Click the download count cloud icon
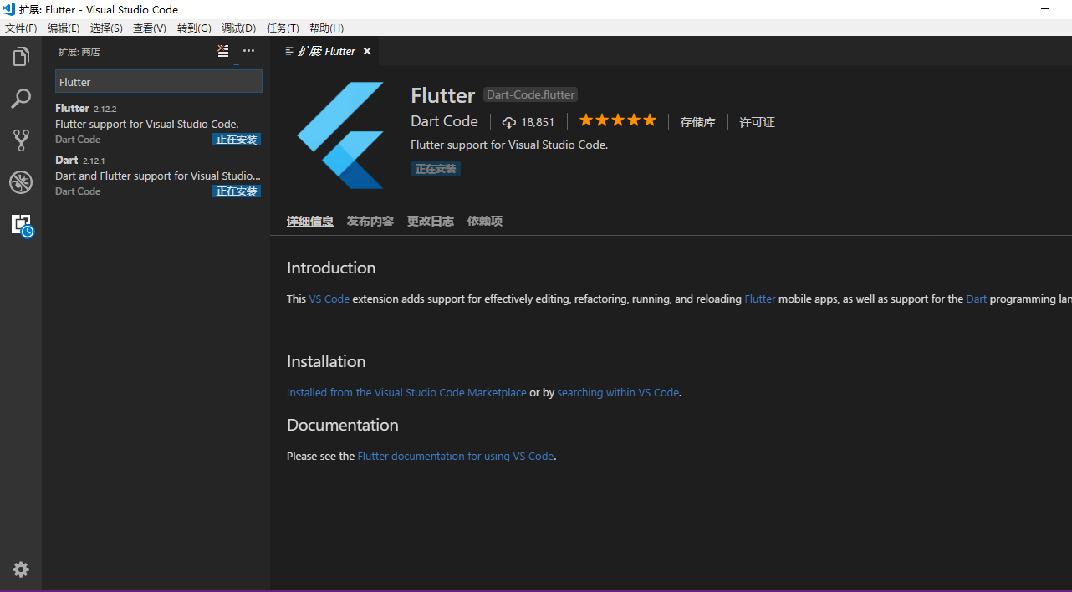The width and height of the screenshot is (1072, 592). pos(508,122)
